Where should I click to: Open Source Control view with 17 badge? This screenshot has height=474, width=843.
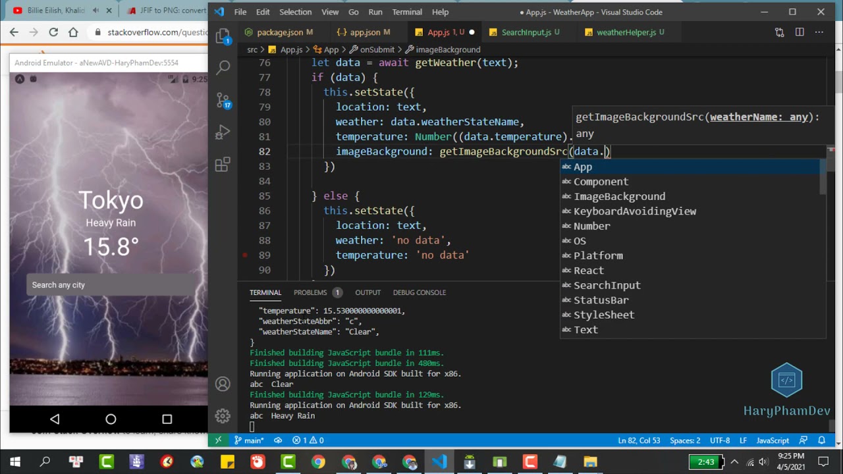coord(223,99)
